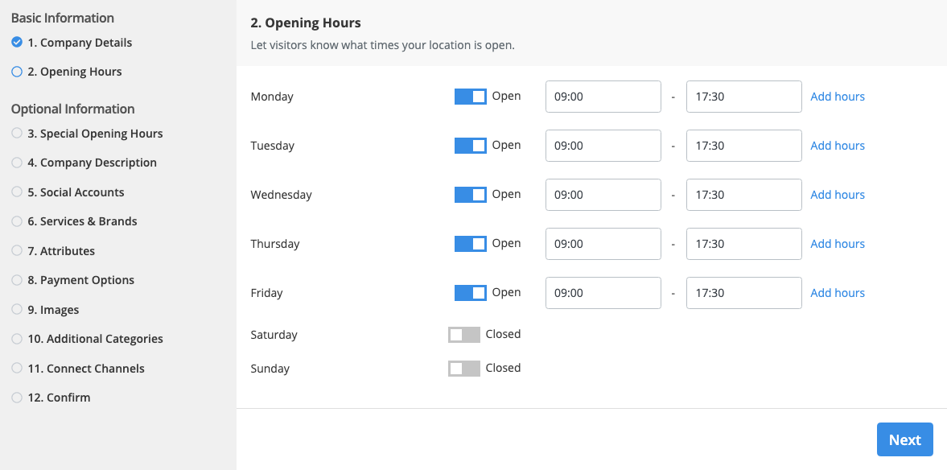The height and width of the screenshot is (470, 947).
Task: Add hours for Friday
Action: point(837,293)
